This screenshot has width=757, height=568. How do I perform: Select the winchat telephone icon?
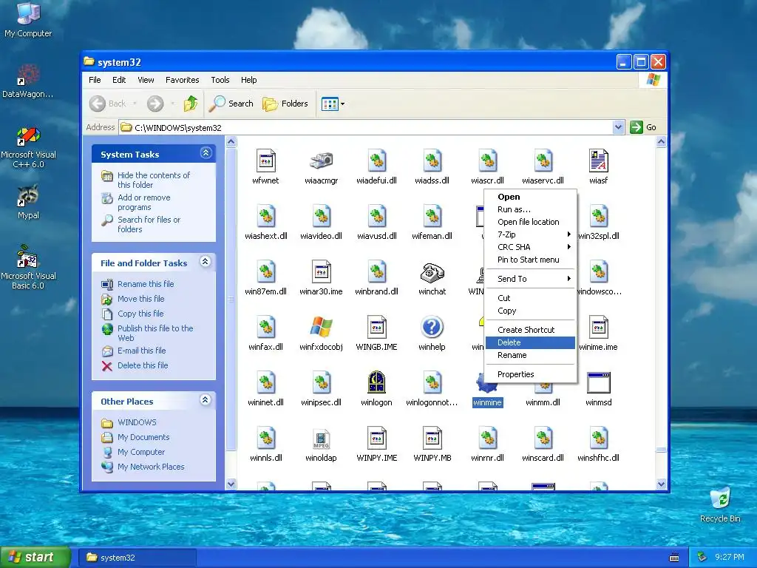pos(432,272)
